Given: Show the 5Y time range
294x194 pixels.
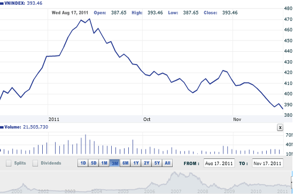Looking at the screenshot, I should (157, 163).
